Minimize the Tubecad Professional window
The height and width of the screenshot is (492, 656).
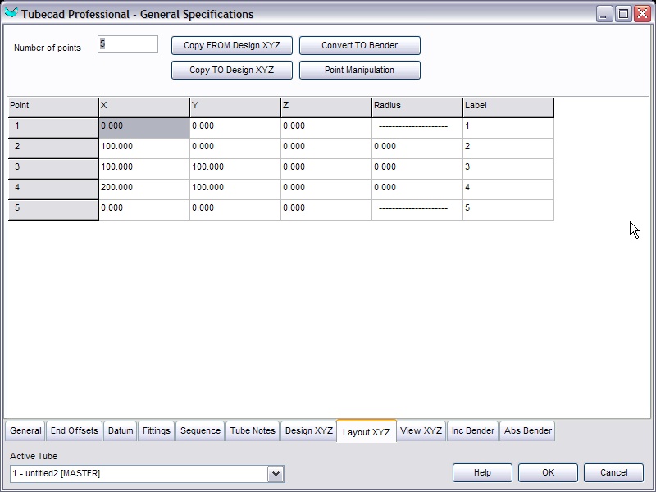click(x=604, y=14)
